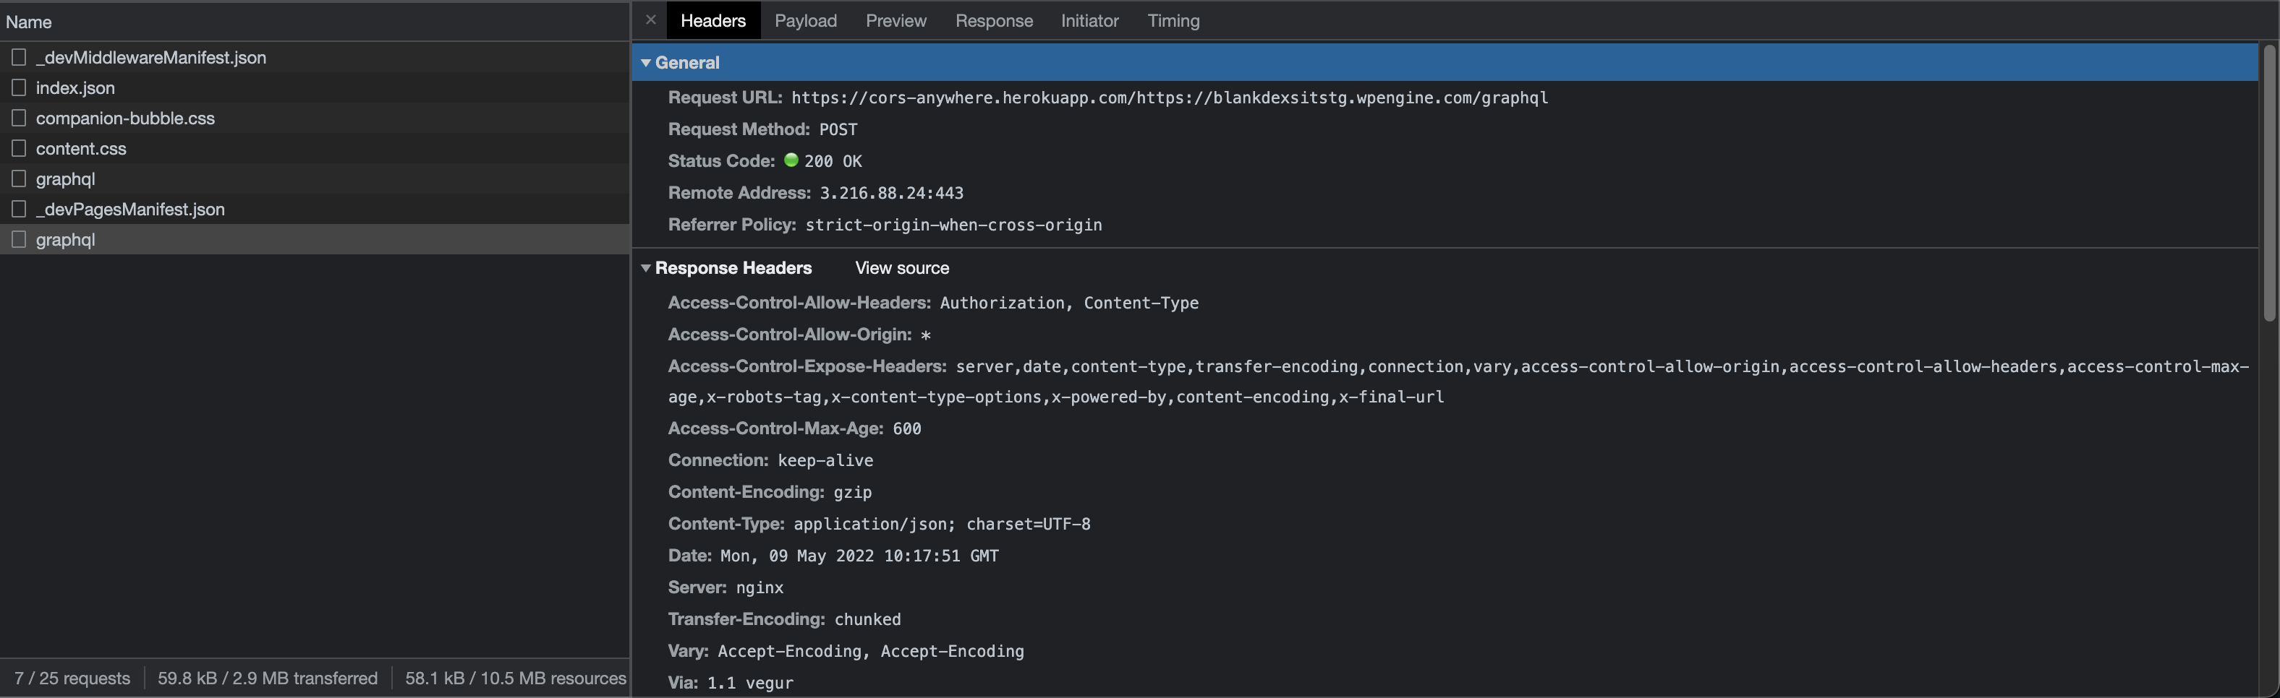The width and height of the screenshot is (2280, 698).
Task: Click the file icon beside content.css
Action: (x=19, y=147)
